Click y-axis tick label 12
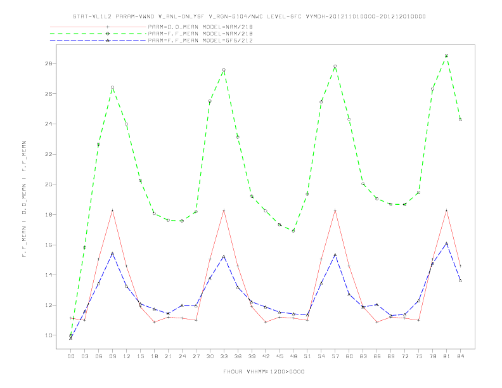This screenshot has width=502, height=388. point(48,305)
